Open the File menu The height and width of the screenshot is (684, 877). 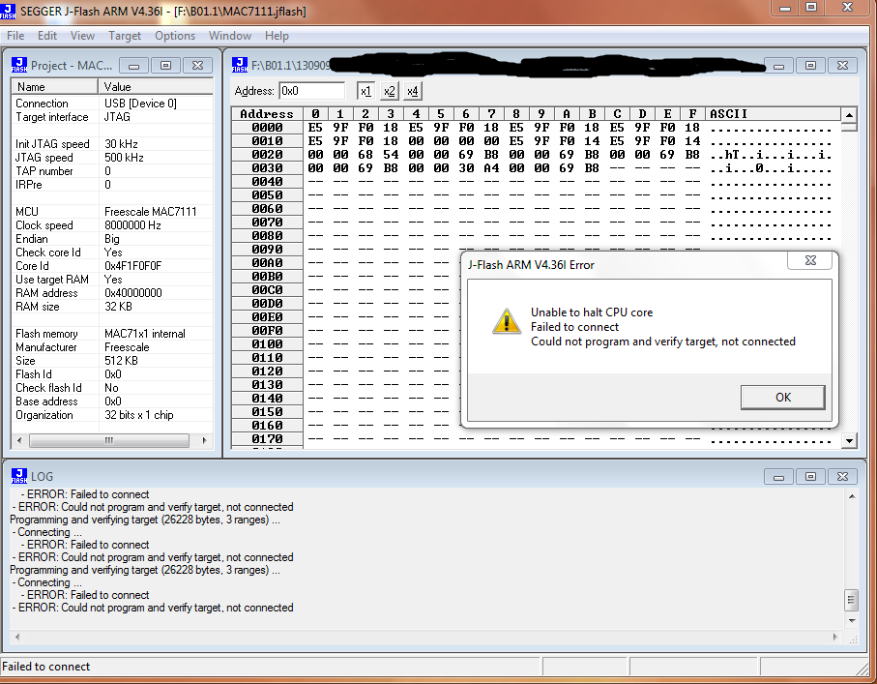15,36
